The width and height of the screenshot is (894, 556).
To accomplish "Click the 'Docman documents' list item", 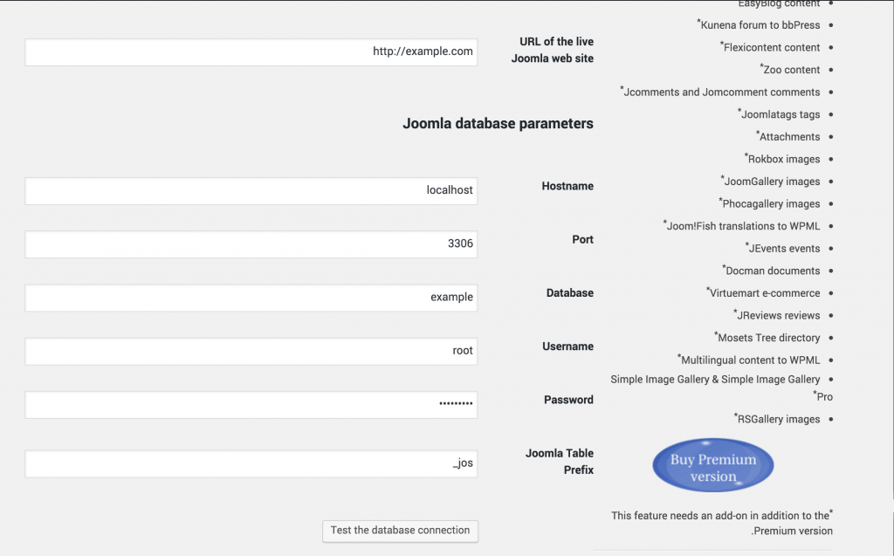I will pos(771,271).
